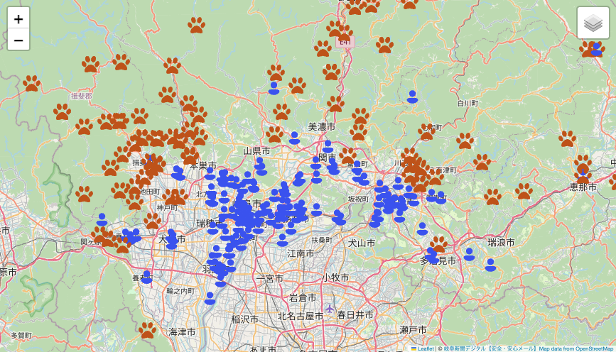This screenshot has height=352, width=616.
Task: Click the blue person marker north of 稲沢市
Action: 210,298
